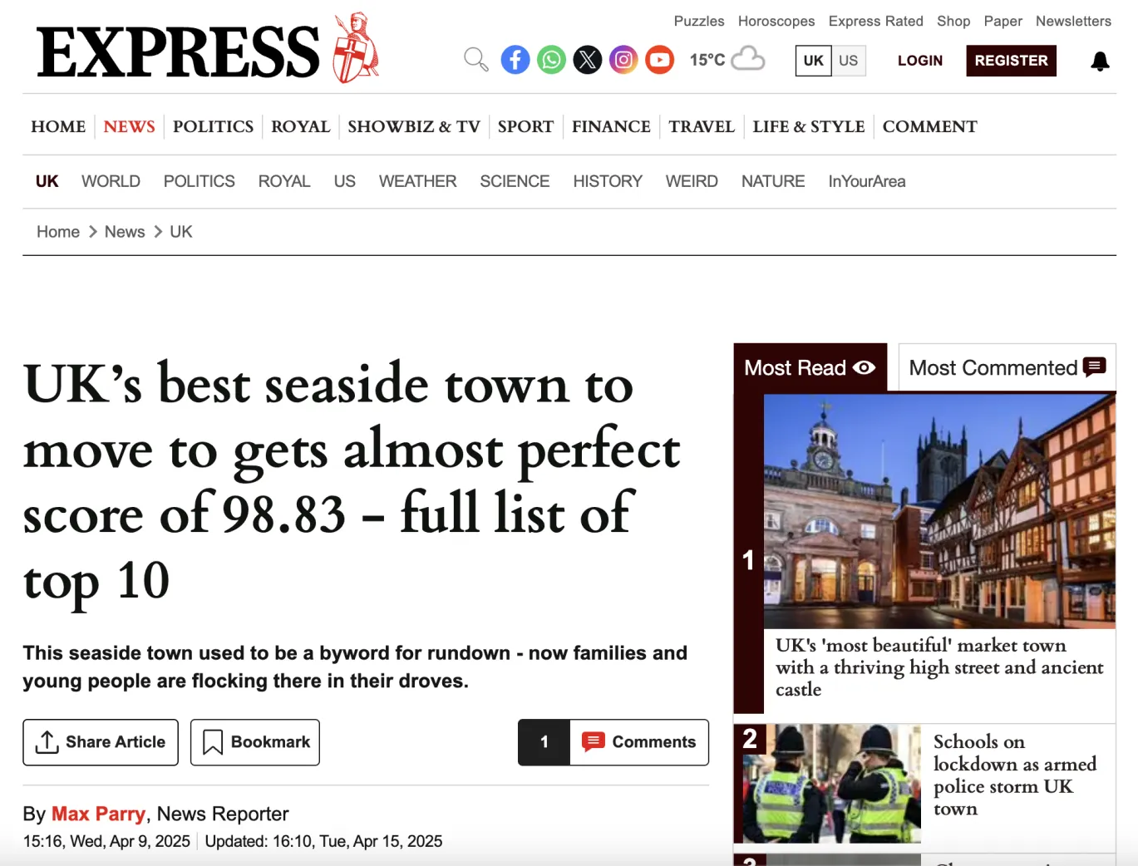Open SHOWBIZ & TV section
The width and height of the screenshot is (1138, 866).
pyautogui.click(x=414, y=126)
